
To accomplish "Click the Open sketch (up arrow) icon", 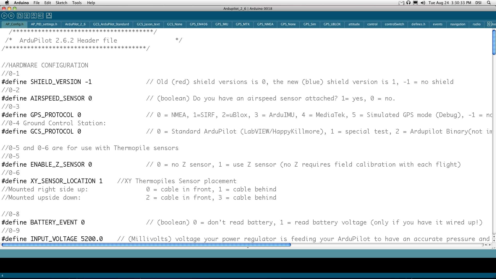I will (27, 16).
